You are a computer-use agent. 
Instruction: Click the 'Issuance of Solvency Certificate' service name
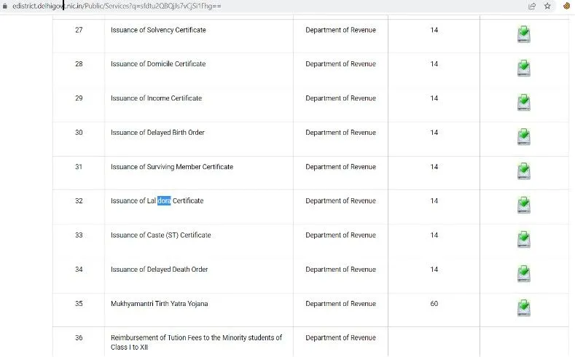(158, 30)
